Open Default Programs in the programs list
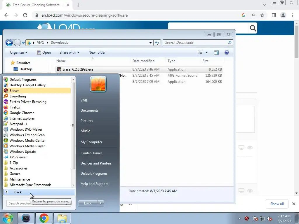The image size is (299, 224). pos(37,80)
